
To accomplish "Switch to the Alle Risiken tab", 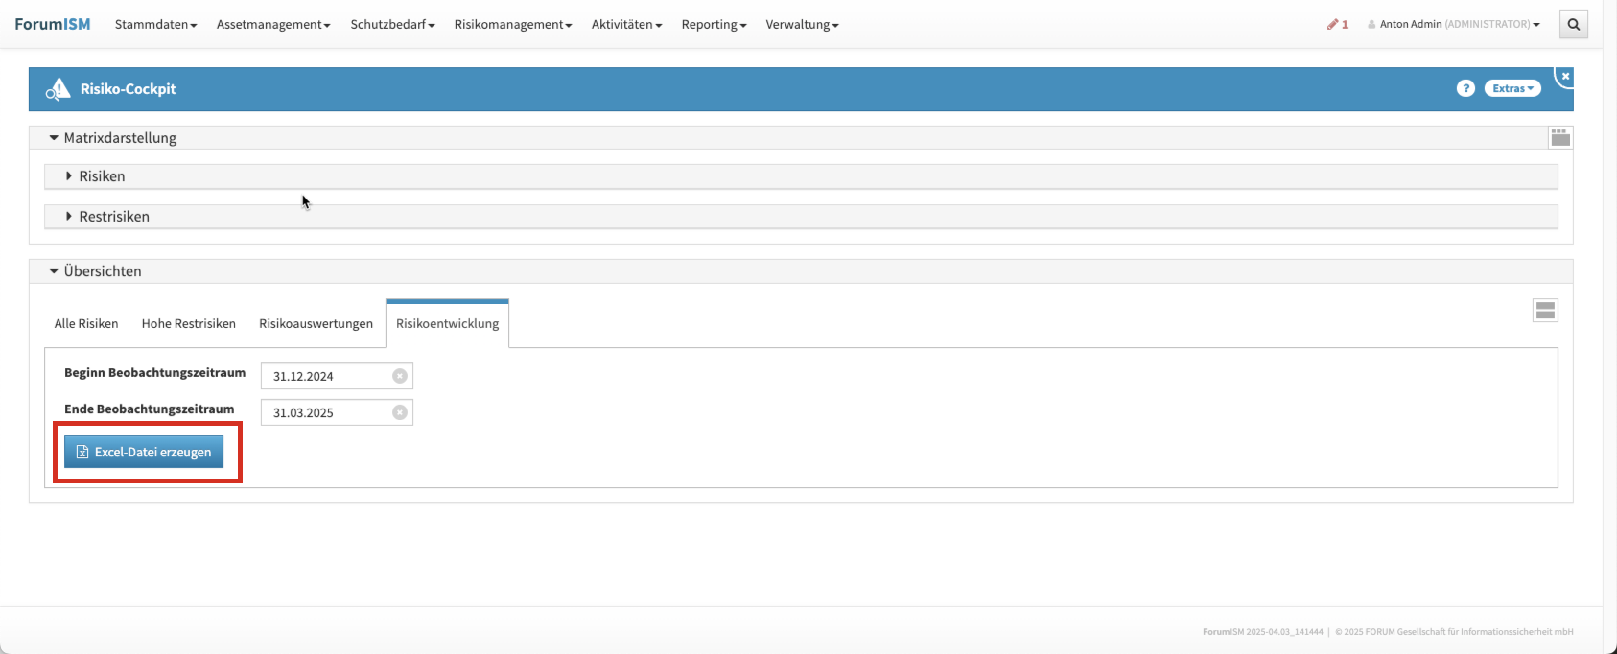I will pos(86,324).
